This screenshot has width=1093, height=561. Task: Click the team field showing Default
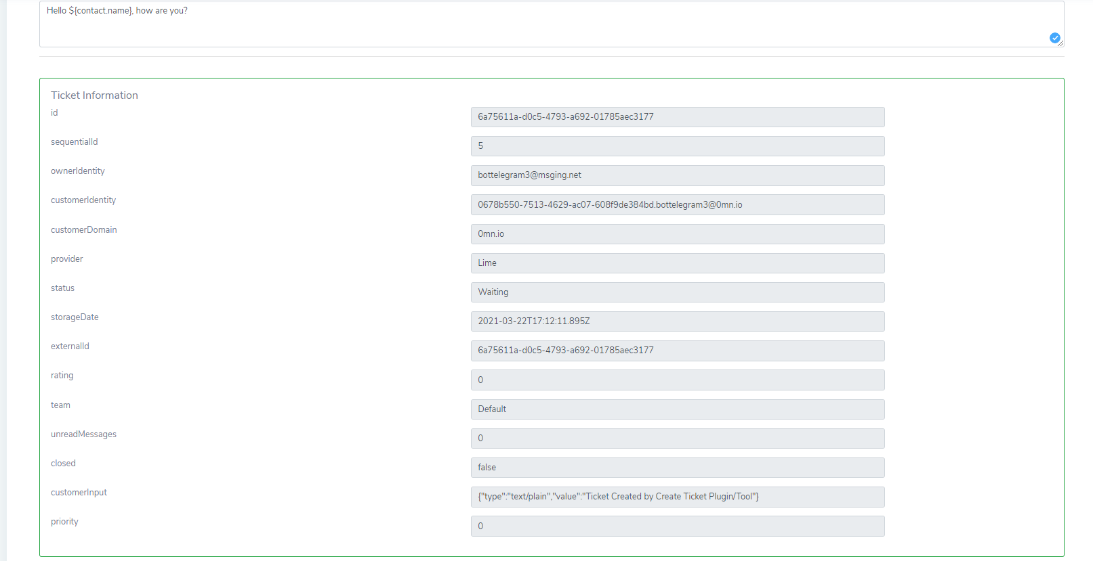(678, 409)
